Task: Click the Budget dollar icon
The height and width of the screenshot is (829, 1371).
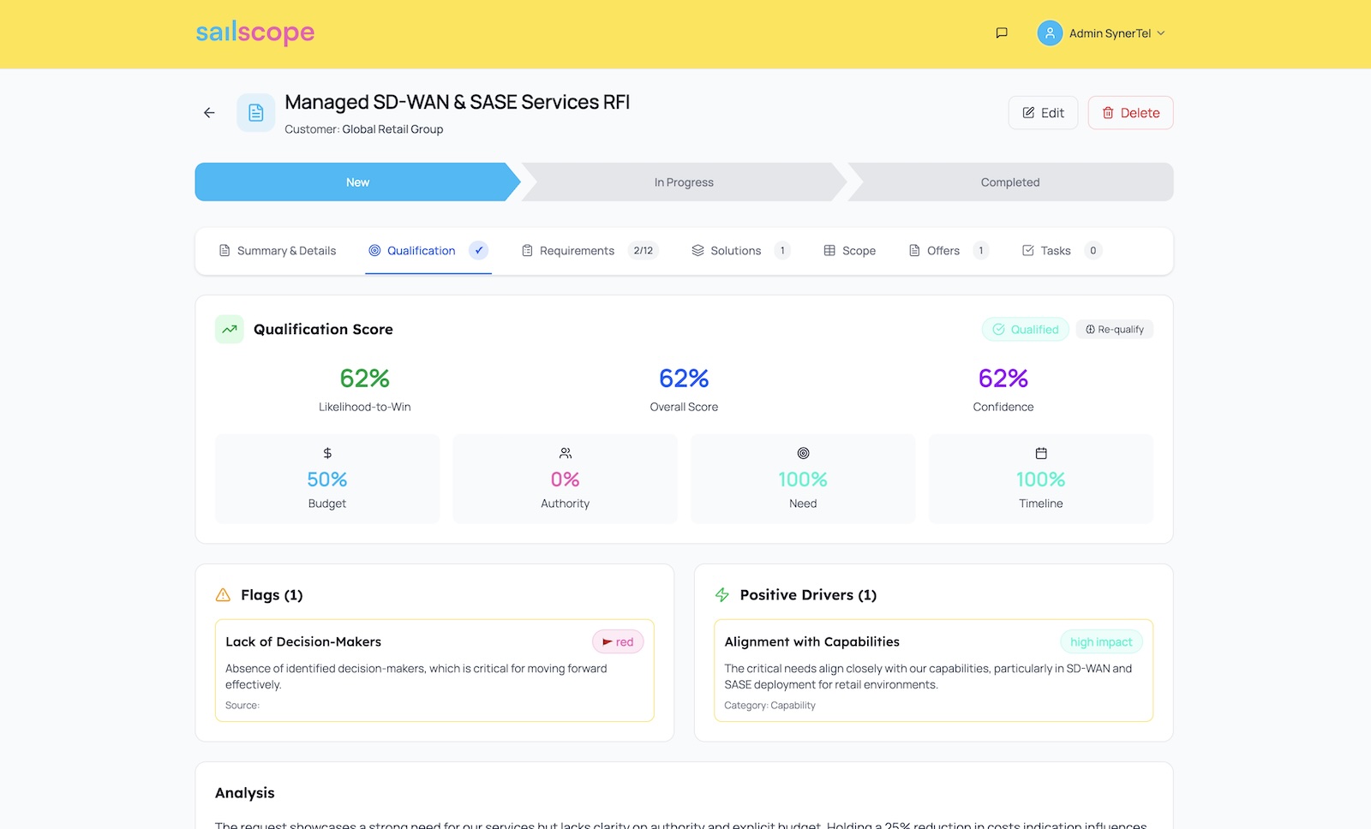Action: pyautogui.click(x=327, y=453)
